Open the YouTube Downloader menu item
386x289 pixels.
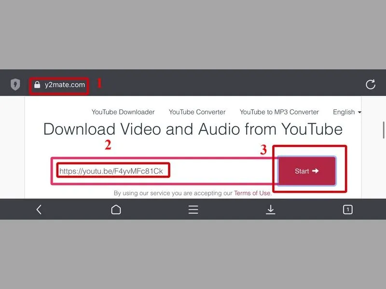tap(123, 112)
